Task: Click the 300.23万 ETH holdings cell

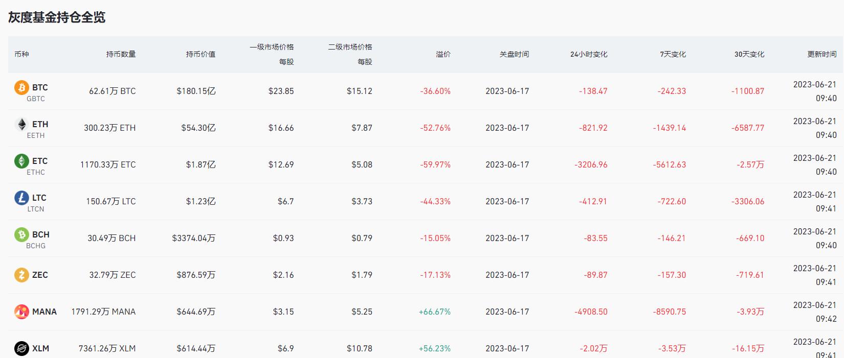Action: tap(110, 128)
